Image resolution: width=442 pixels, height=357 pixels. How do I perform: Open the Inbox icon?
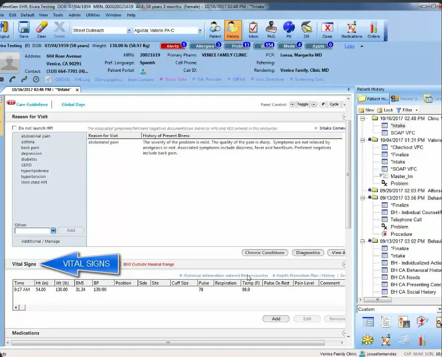(253, 29)
